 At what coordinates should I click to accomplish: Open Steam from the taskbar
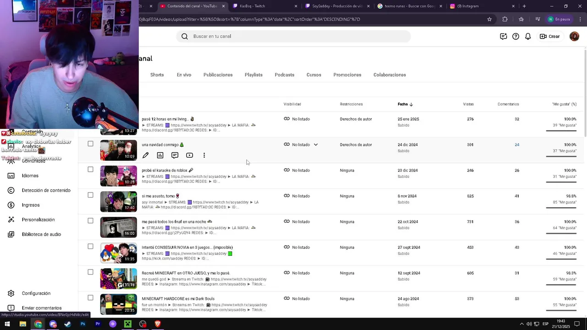[x=68, y=324]
